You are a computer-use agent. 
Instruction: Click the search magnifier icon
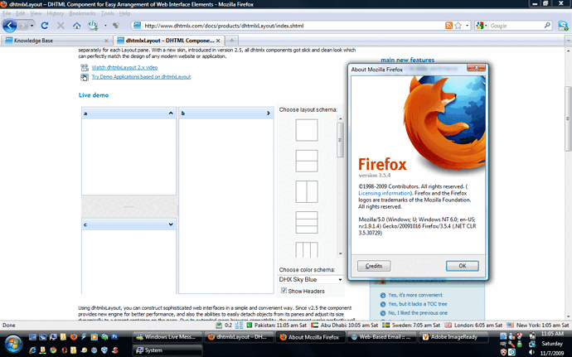pyautogui.click(x=547, y=26)
